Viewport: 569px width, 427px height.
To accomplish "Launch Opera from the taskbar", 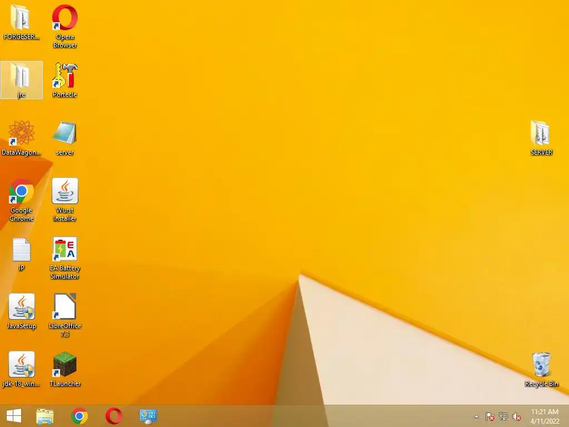I will (113, 416).
